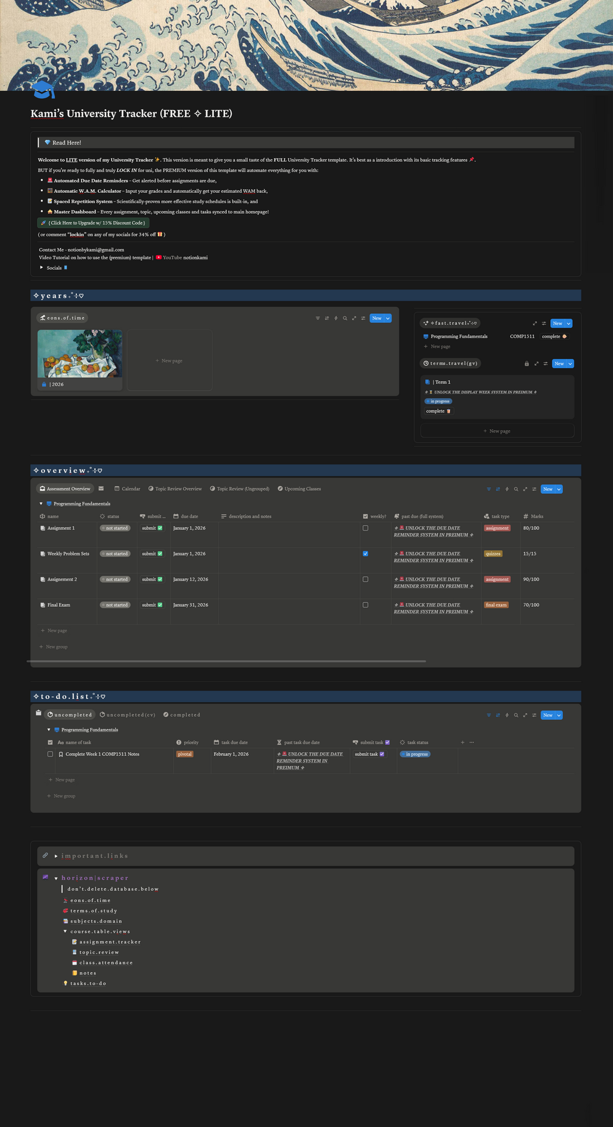Add a new column in to-do table
613x1127 pixels.
(462, 742)
